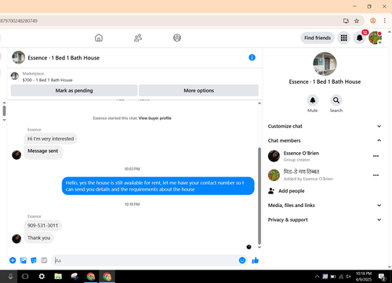Click Add people to the chat
The height and width of the screenshot is (283, 392).
(x=286, y=191)
